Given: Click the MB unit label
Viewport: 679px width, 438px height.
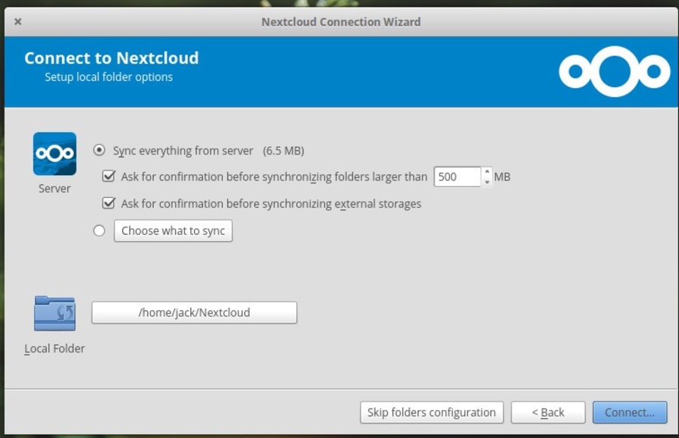Looking at the screenshot, I should click(x=502, y=177).
